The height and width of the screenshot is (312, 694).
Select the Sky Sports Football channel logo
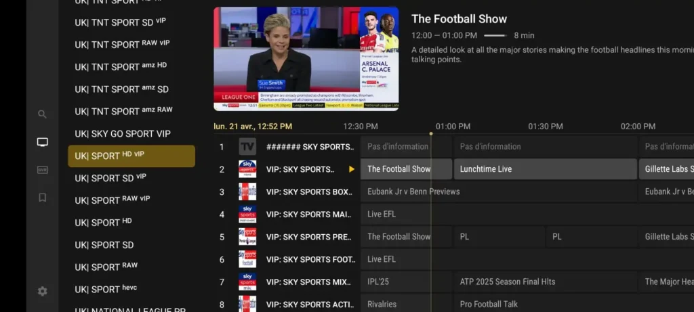coord(247,259)
